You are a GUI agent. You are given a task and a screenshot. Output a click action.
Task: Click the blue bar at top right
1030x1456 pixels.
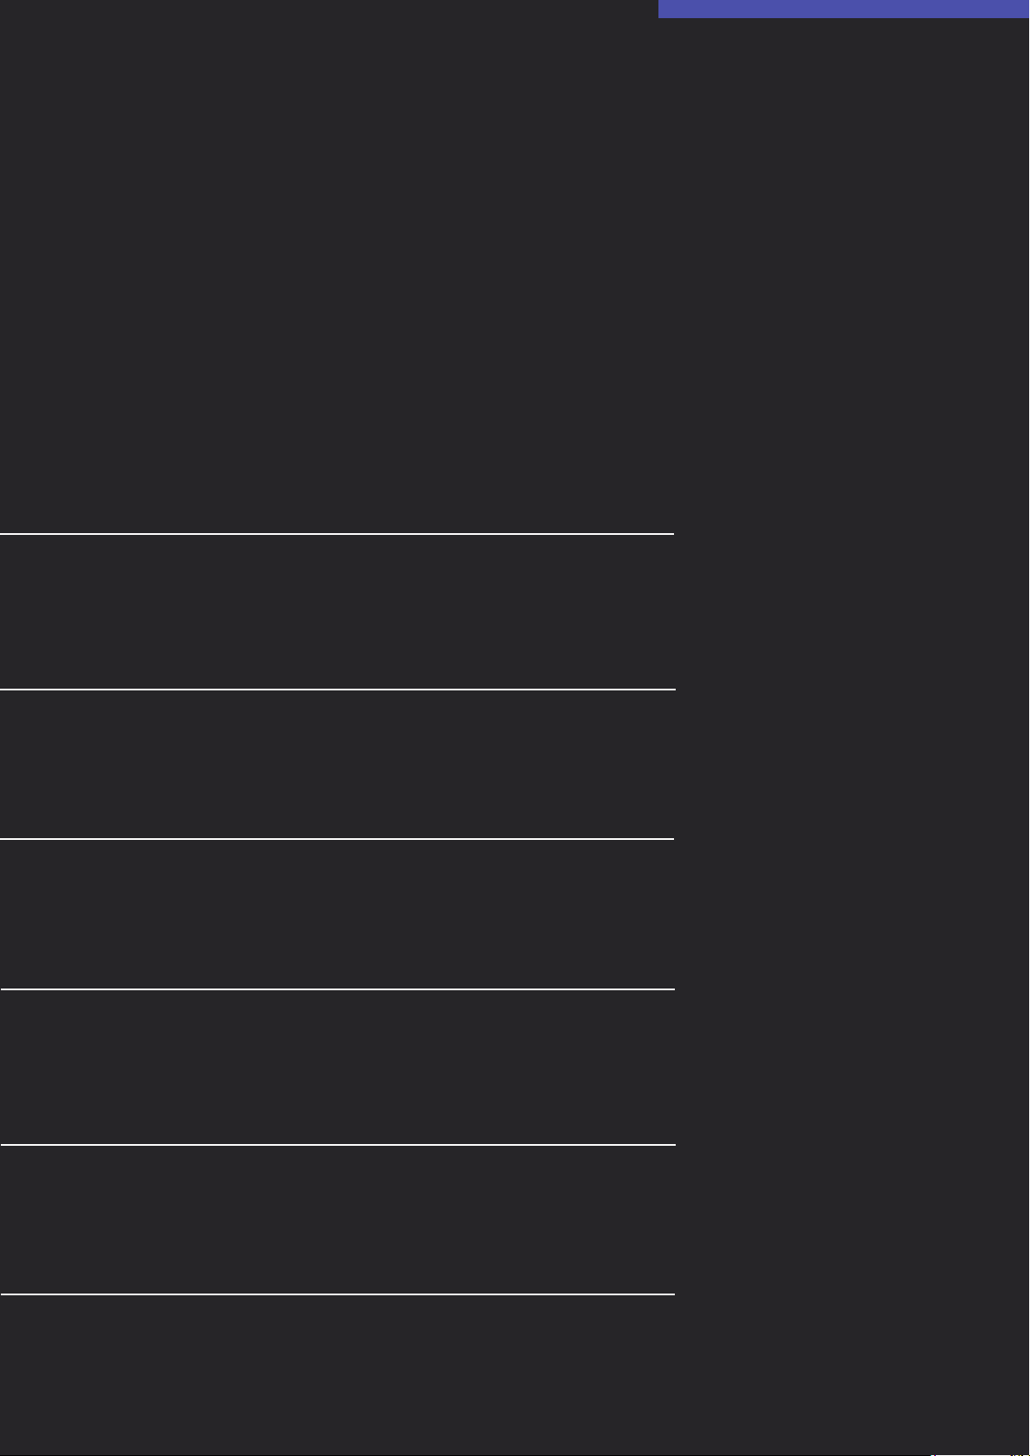click(x=843, y=9)
